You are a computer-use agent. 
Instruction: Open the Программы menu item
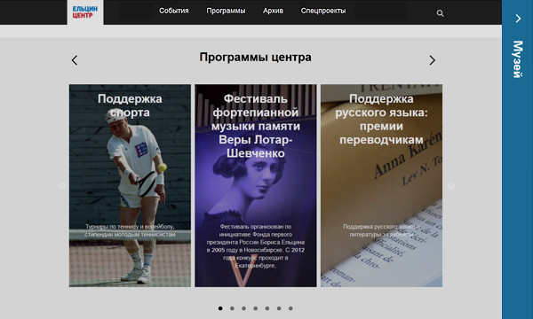click(226, 11)
